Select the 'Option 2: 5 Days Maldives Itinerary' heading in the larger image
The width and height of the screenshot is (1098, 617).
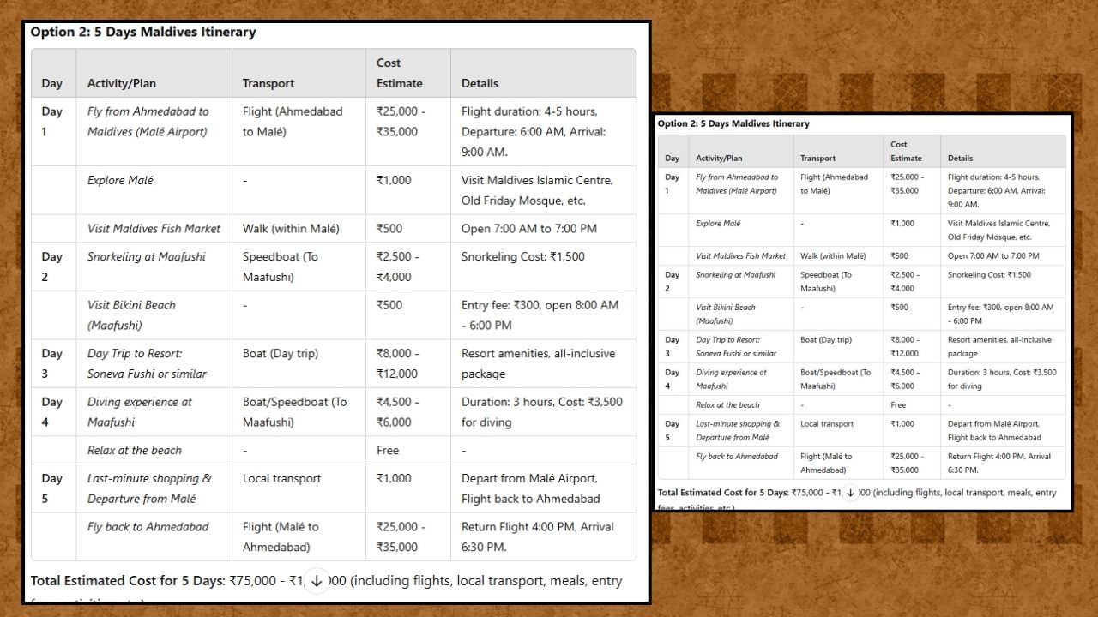[x=143, y=32]
